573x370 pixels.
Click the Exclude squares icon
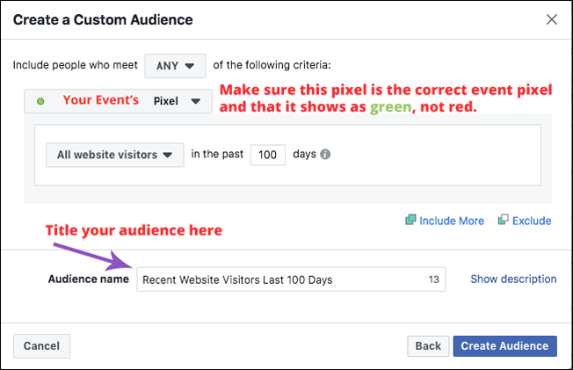tap(504, 220)
